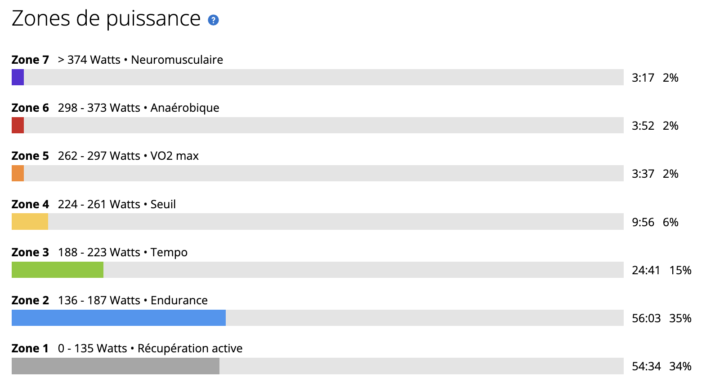Click the orange Zone 5 VO2 max bar

click(x=18, y=173)
